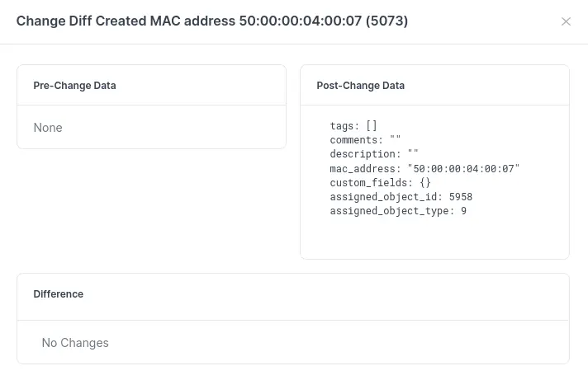Click the empty brackets after tags
588x380 pixels.
372,126
